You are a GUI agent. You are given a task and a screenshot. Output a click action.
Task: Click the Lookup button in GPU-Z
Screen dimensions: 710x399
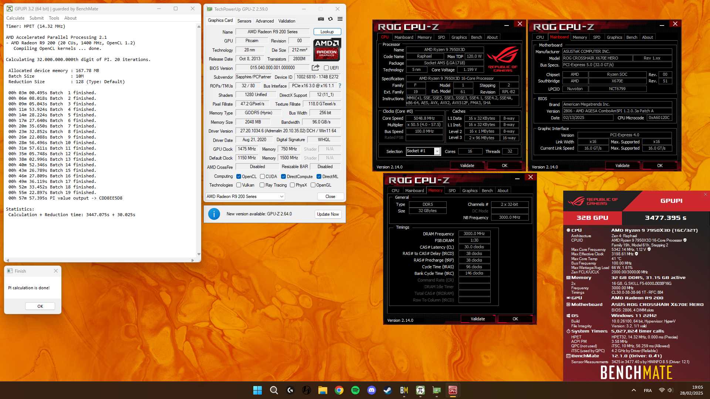click(x=327, y=32)
